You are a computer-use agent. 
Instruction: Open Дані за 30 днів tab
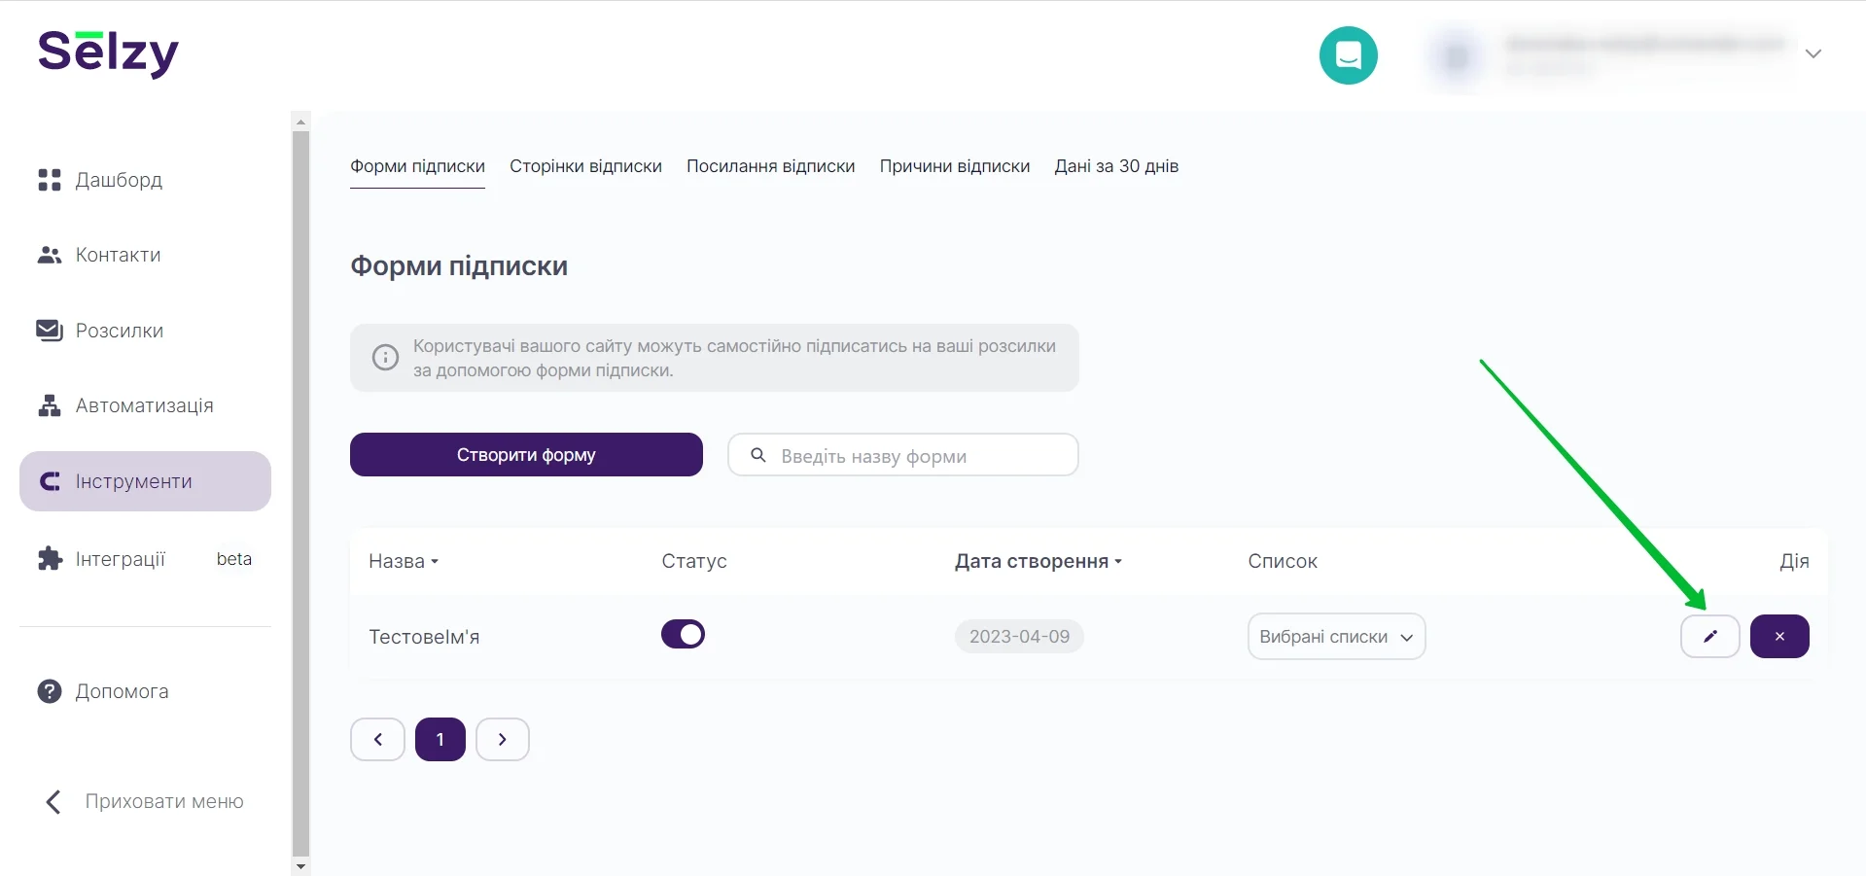[x=1116, y=166]
